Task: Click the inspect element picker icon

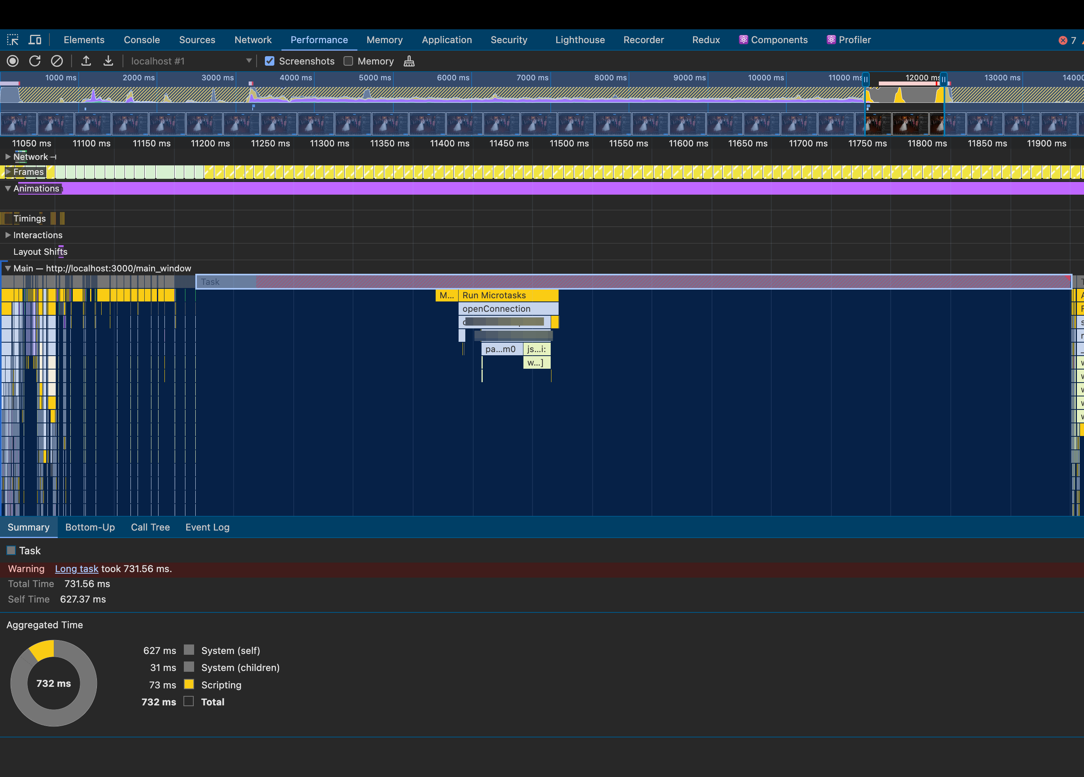Action: pyautogui.click(x=13, y=40)
